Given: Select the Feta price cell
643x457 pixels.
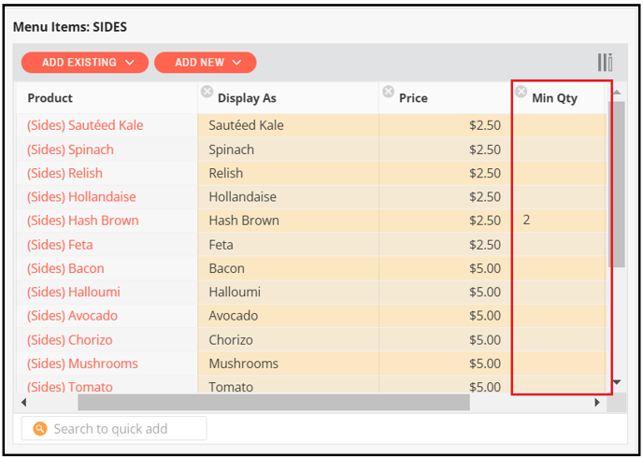Looking at the screenshot, I should [x=446, y=244].
